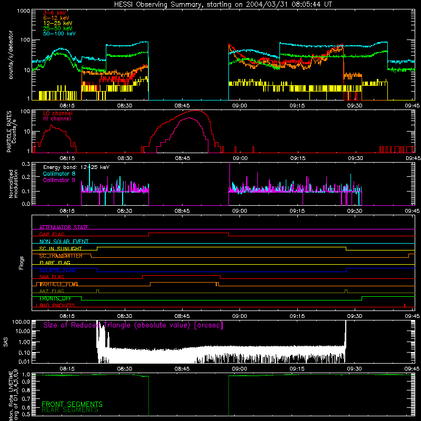
Task: Click the 'ATTENUATOR_STATE' flag label
Action: (64, 227)
